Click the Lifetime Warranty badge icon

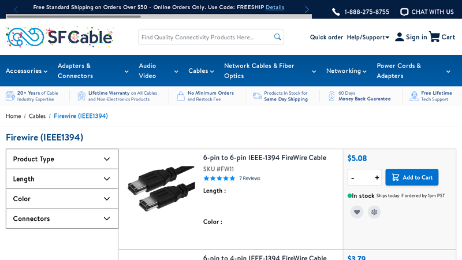[x=81, y=96]
